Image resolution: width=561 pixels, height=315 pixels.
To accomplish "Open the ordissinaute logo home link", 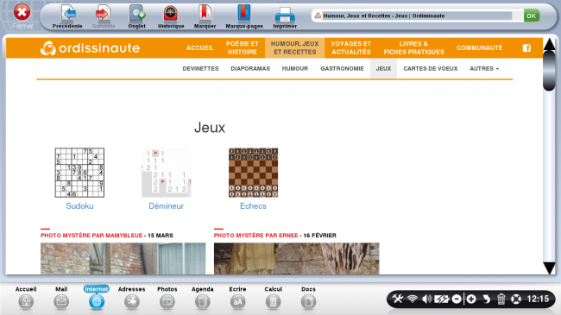I will tap(90, 48).
